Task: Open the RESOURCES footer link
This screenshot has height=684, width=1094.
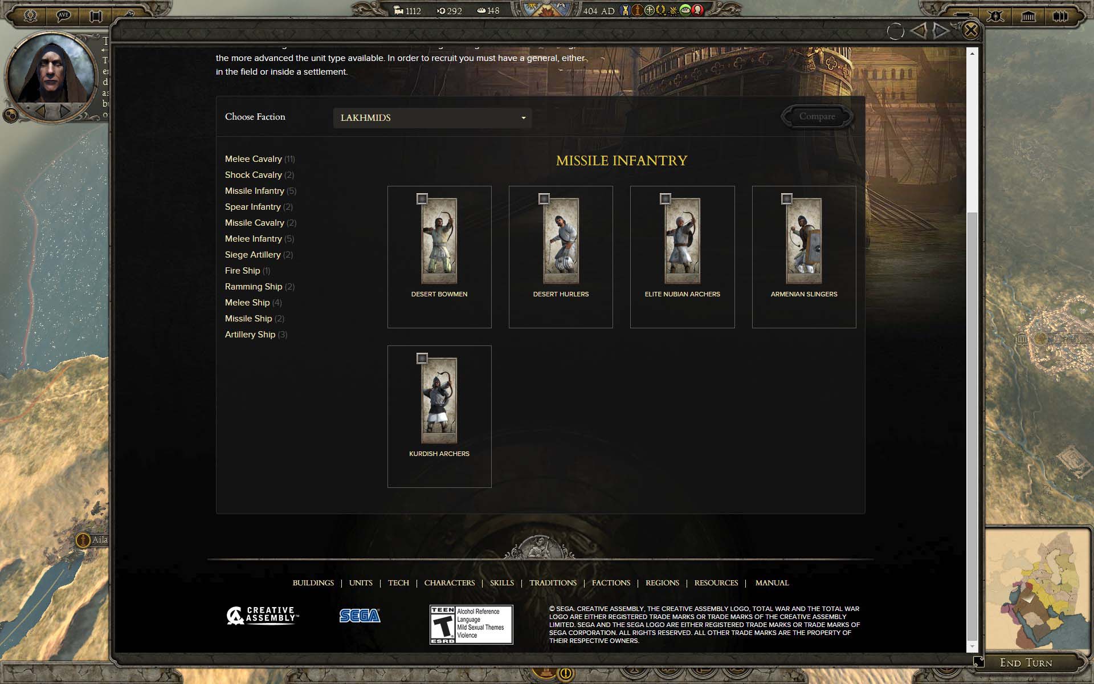Action: (x=716, y=583)
